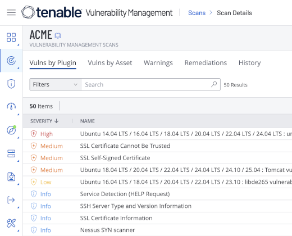Click shield icon on SSL Self-Signed Certificate row
This screenshot has height=236, width=292.
coord(34,158)
